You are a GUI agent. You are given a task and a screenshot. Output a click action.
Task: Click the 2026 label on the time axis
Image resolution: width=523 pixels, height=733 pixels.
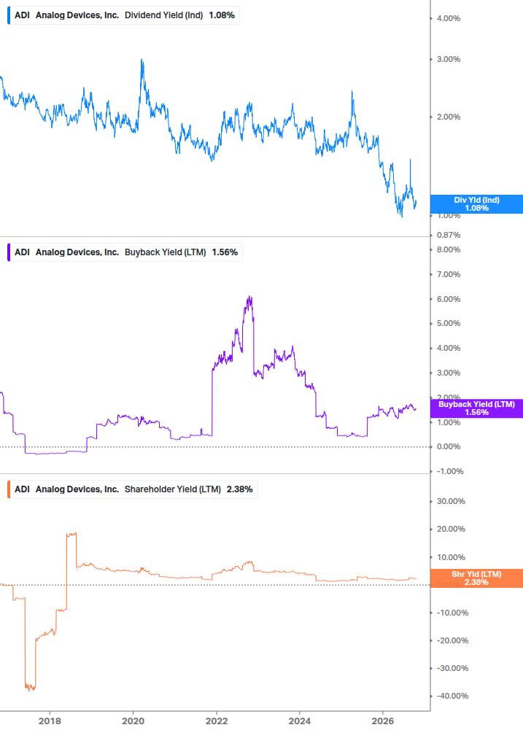pyautogui.click(x=383, y=721)
